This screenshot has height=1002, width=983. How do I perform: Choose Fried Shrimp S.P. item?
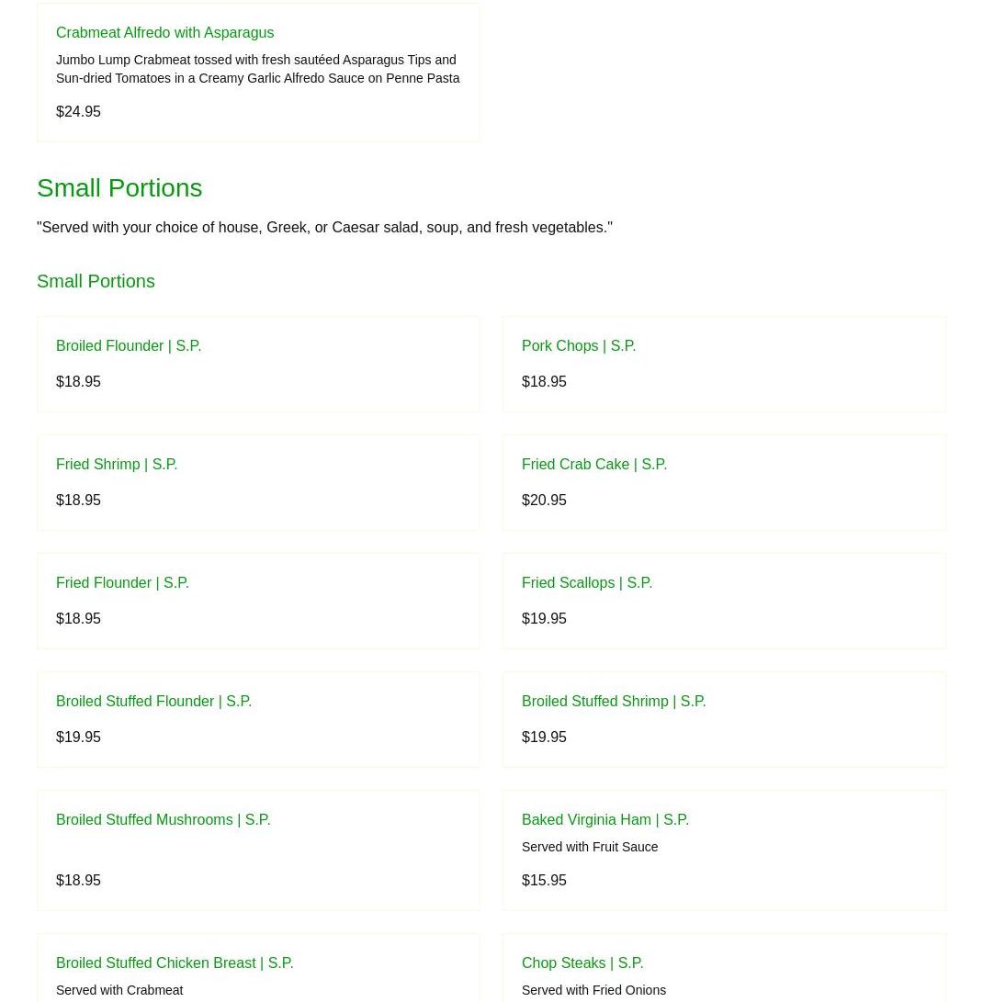click(117, 465)
